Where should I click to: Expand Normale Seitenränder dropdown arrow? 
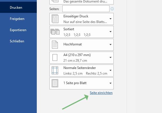(x=110, y=70)
